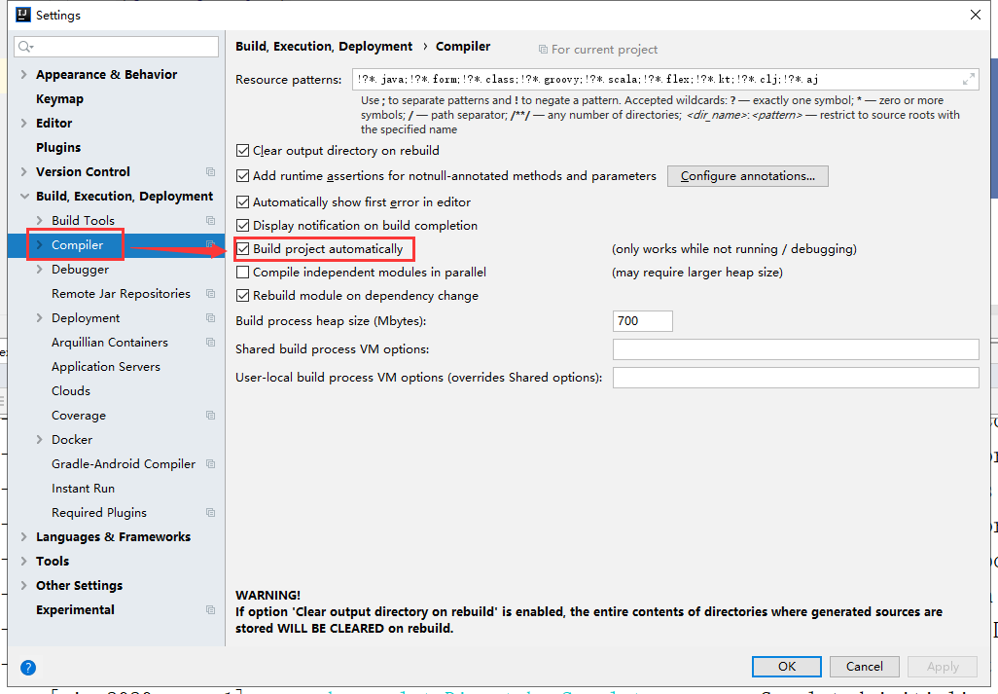
Task: Click project-level icon next to Remote Jar Repositories
Action: [x=211, y=294]
